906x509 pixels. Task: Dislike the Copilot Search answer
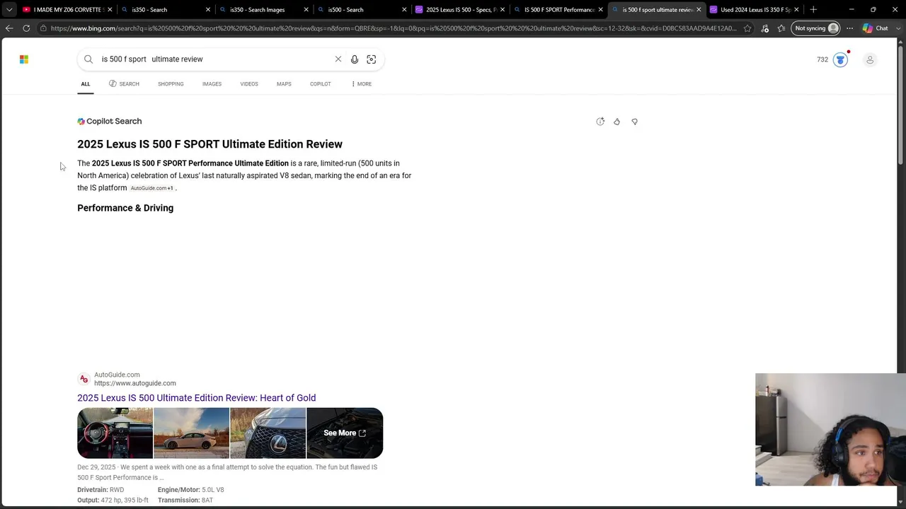634,122
